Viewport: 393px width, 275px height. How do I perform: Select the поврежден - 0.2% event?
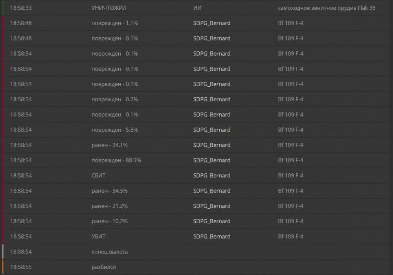[x=114, y=100]
